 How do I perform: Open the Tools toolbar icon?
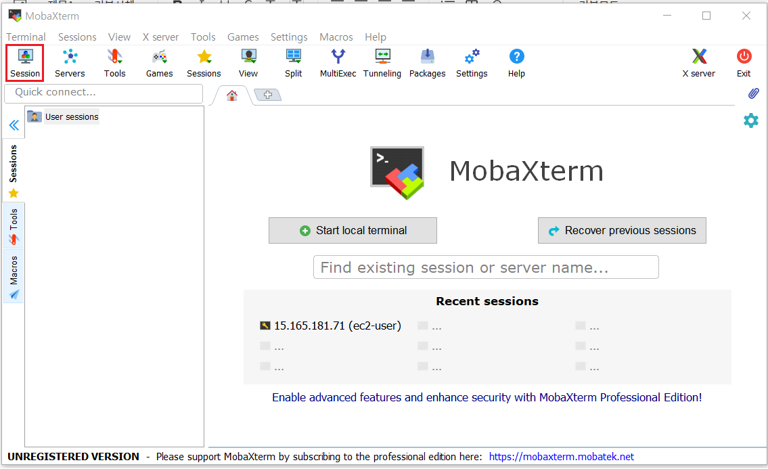click(x=114, y=63)
